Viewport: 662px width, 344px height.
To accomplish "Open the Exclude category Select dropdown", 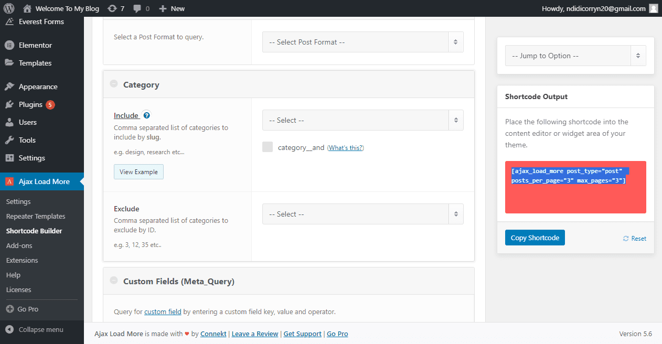I will coord(363,214).
